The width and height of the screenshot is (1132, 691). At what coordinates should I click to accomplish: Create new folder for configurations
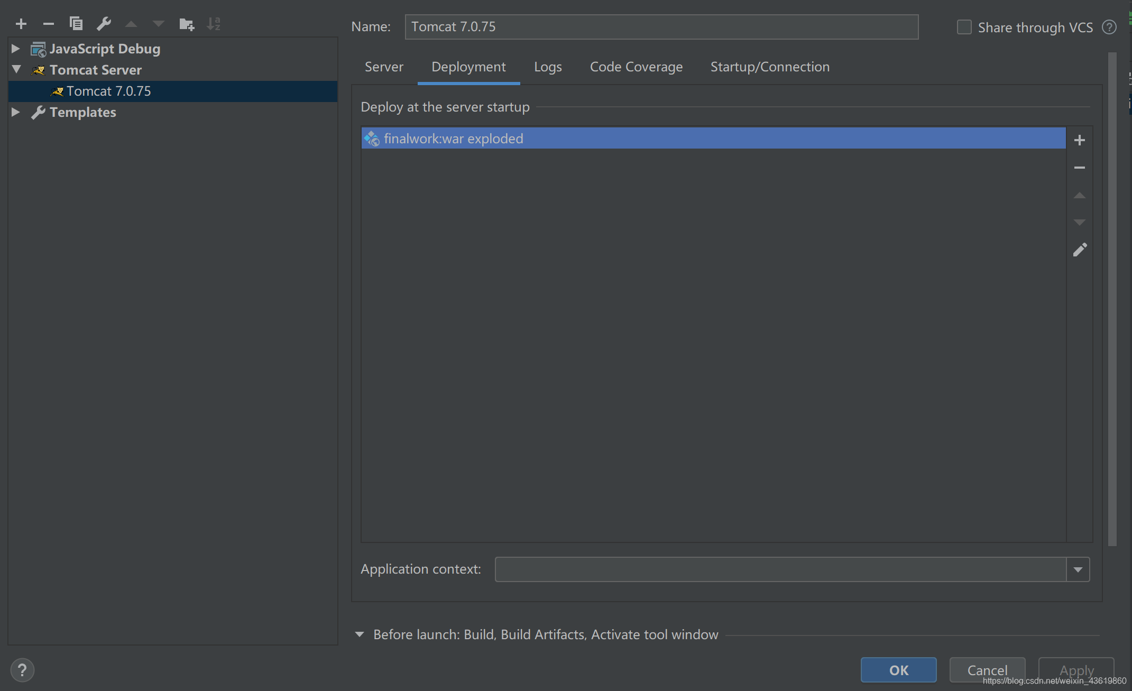[187, 24]
